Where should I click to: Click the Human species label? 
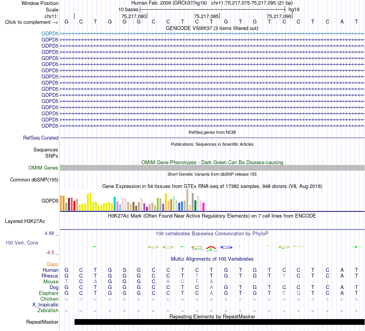(50, 270)
